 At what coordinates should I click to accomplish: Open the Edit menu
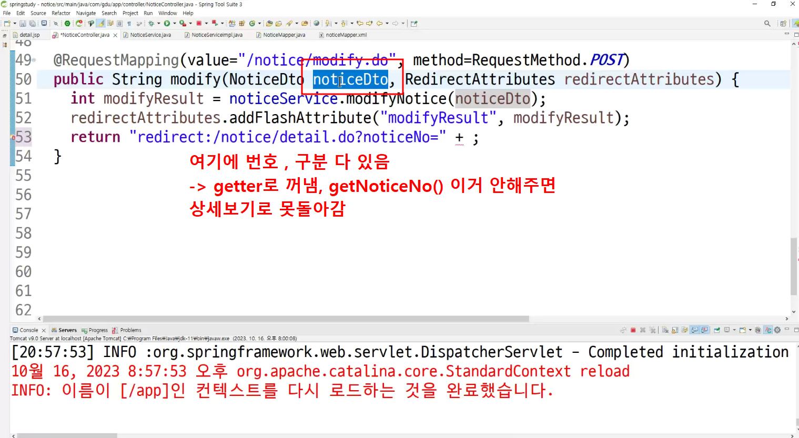coord(21,13)
